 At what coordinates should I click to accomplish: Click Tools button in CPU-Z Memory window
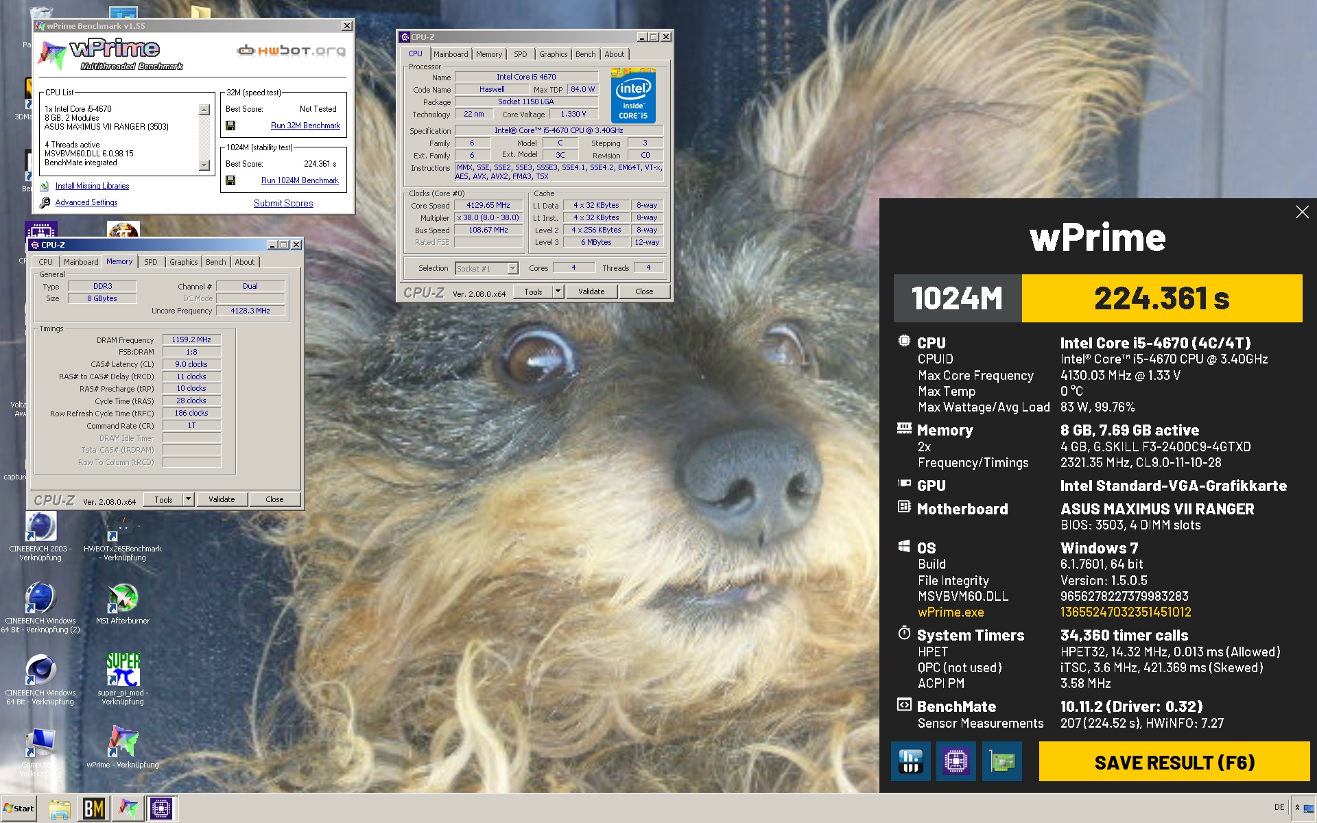(163, 499)
